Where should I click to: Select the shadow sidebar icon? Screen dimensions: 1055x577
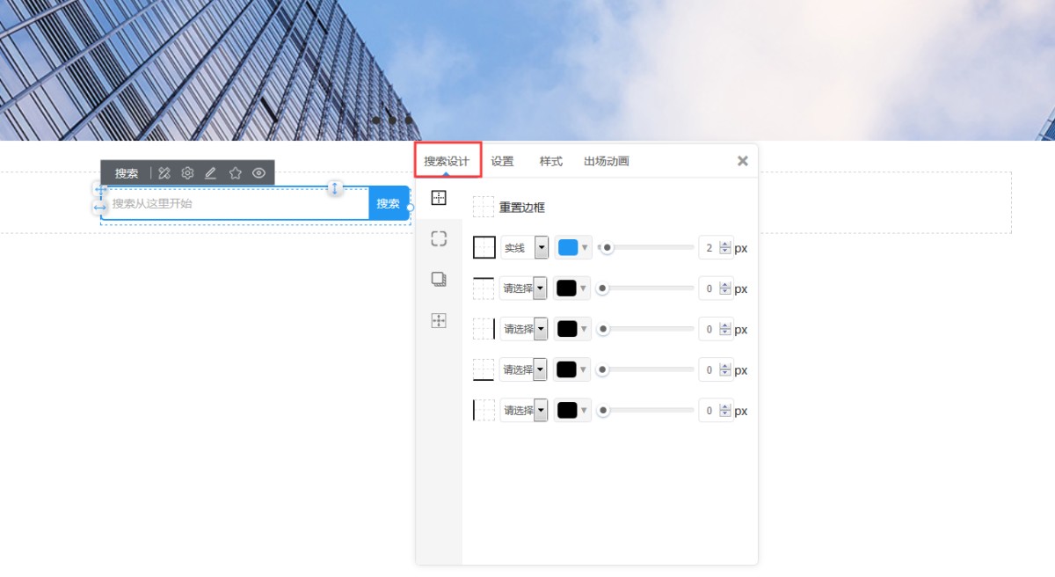pyautogui.click(x=439, y=279)
